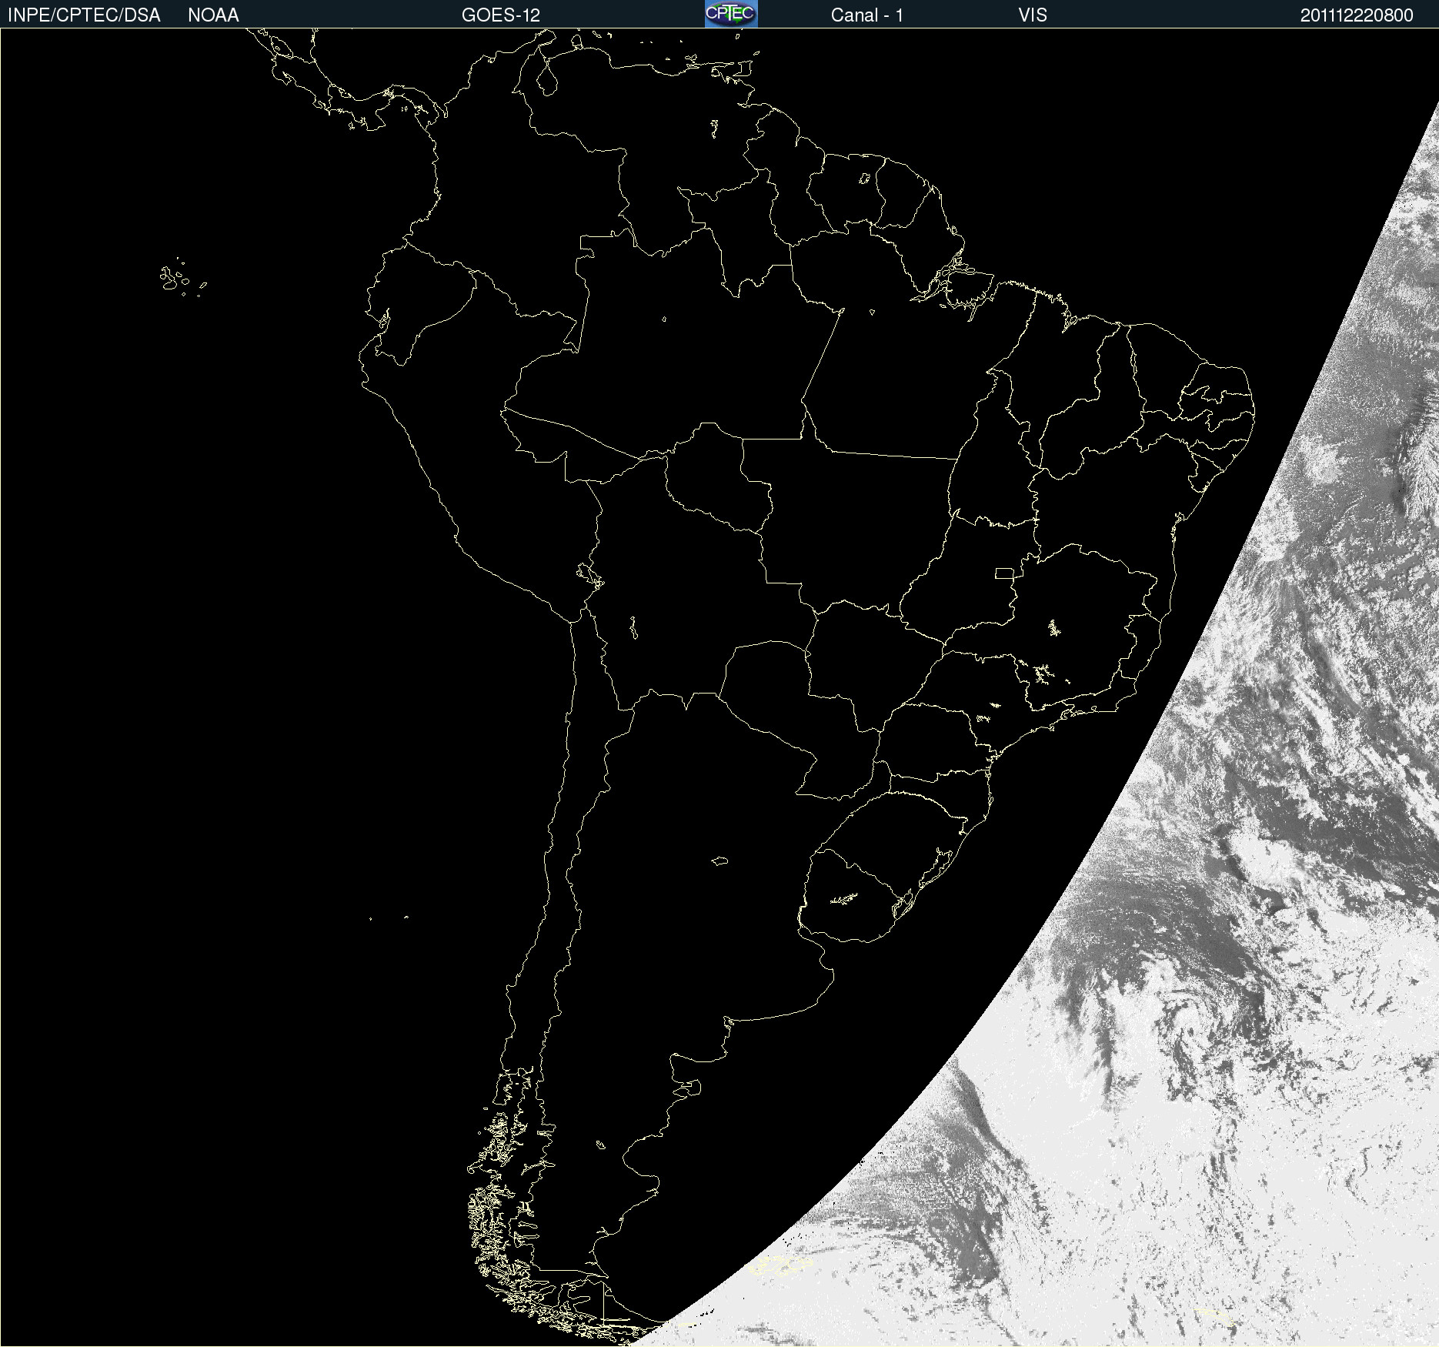
Task: Click the CPTEC logo in header
Action: pos(731,14)
